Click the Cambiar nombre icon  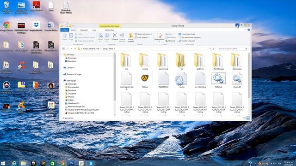coord(122,37)
